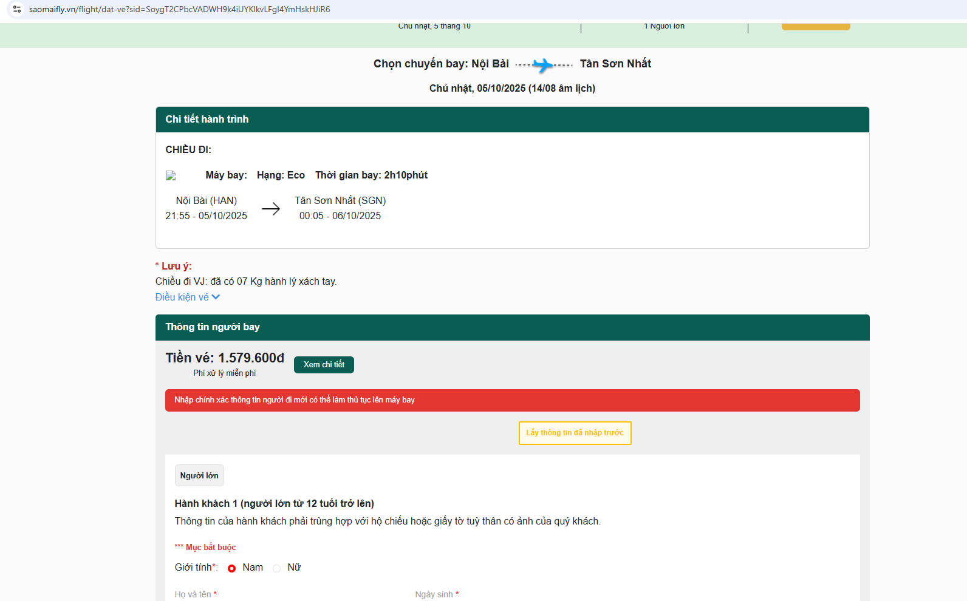Image resolution: width=967 pixels, height=601 pixels.
Task: Click the chevron next to Điều kiện vé
Action: tap(216, 297)
